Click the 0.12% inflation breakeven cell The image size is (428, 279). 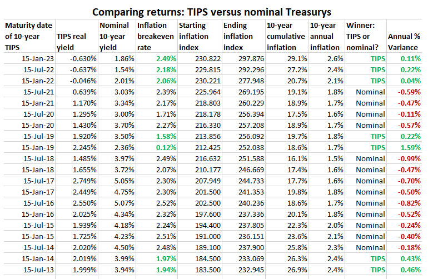tap(166, 147)
